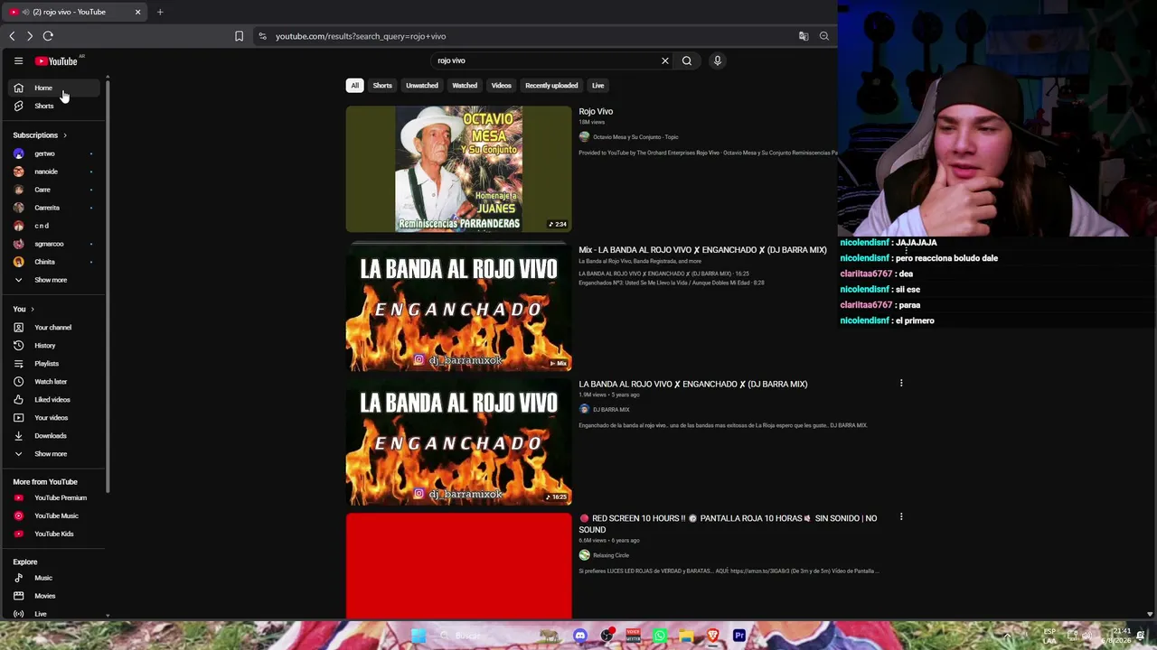Open the Rojo Vivo video title
Screen dimensions: 1157x650
coord(596,112)
